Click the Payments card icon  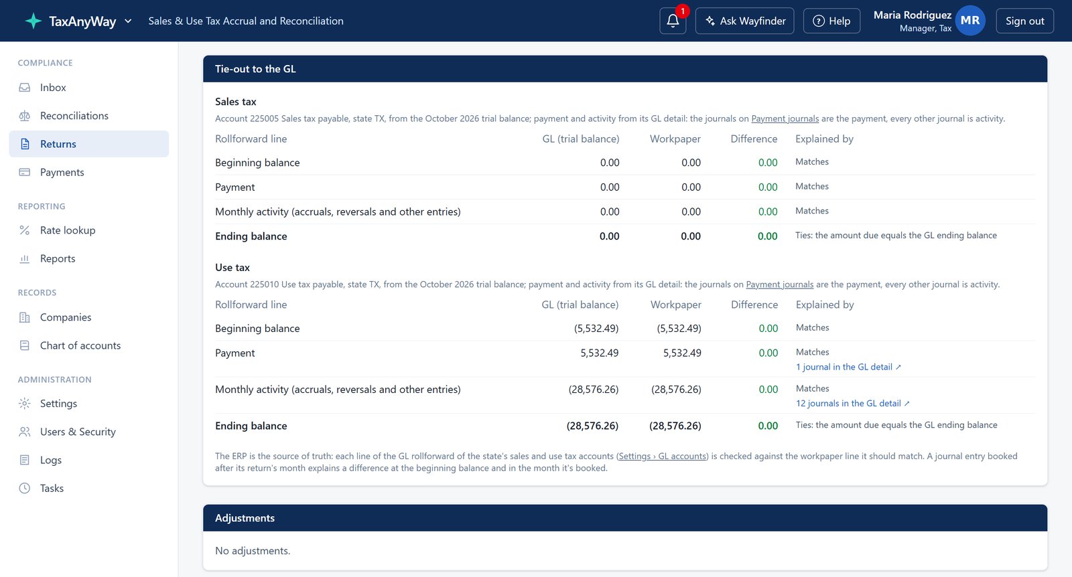click(x=25, y=172)
